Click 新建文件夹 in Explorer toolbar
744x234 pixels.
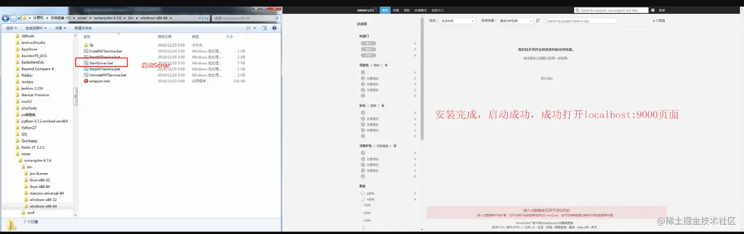tap(83, 28)
